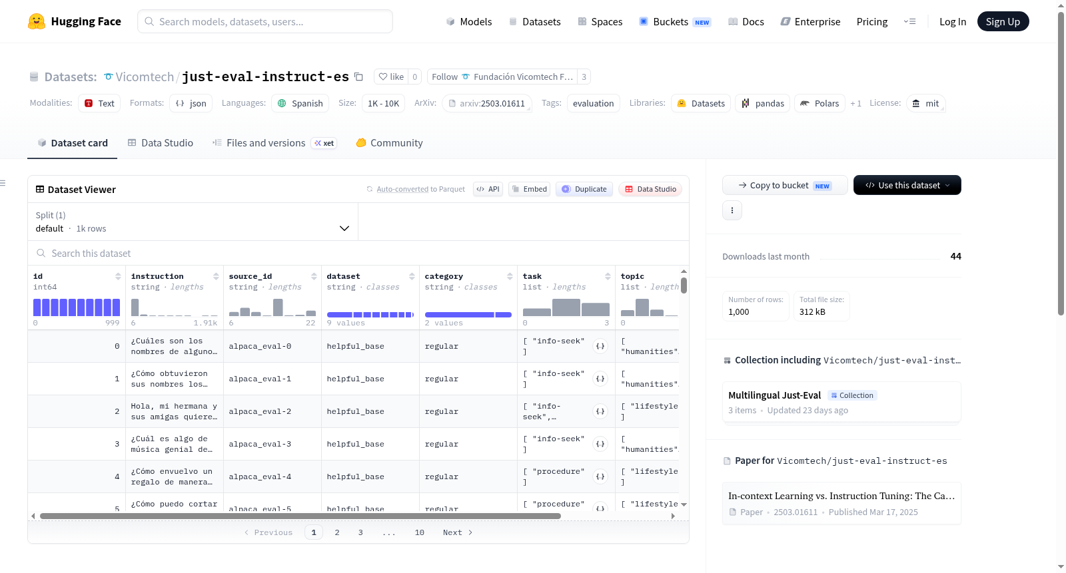The width and height of the screenshot is (1066, 573).
Task: Go to Models in the top navigation
Action: pos(469,21)
